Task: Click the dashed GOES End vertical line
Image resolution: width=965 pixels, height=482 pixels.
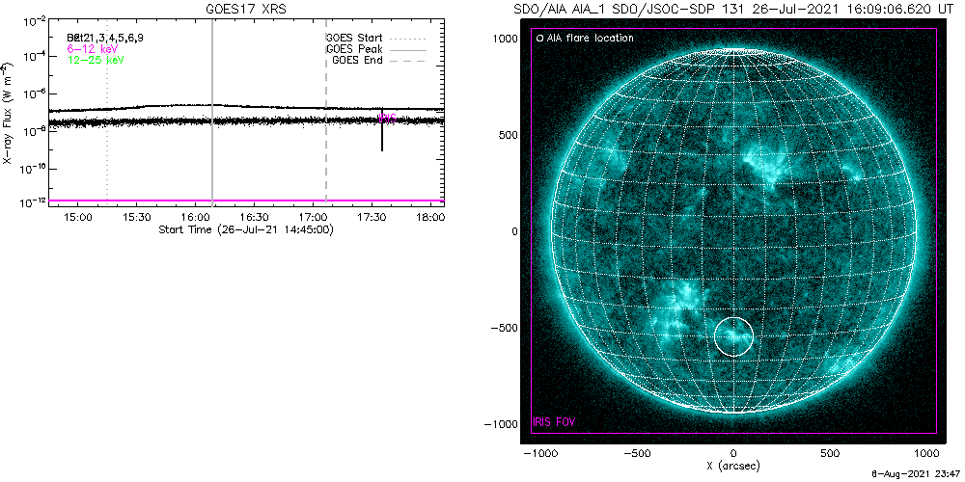Action: click(325, 111)
